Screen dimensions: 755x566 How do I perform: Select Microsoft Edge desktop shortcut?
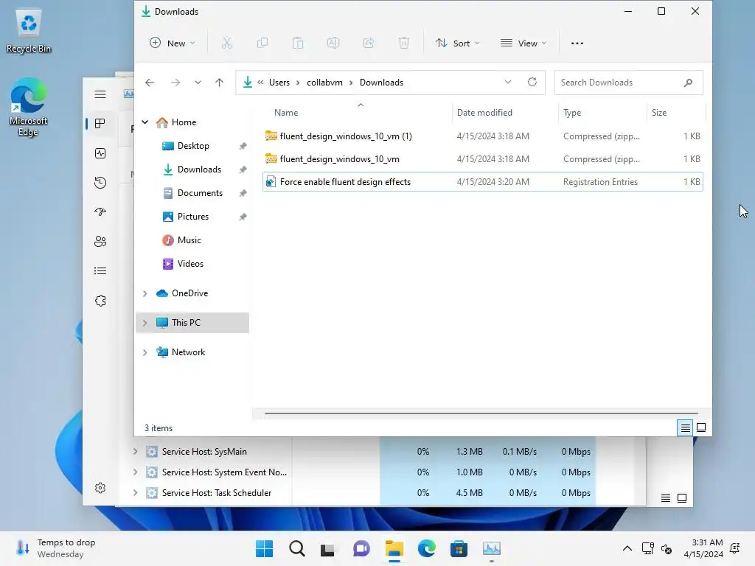29,107
